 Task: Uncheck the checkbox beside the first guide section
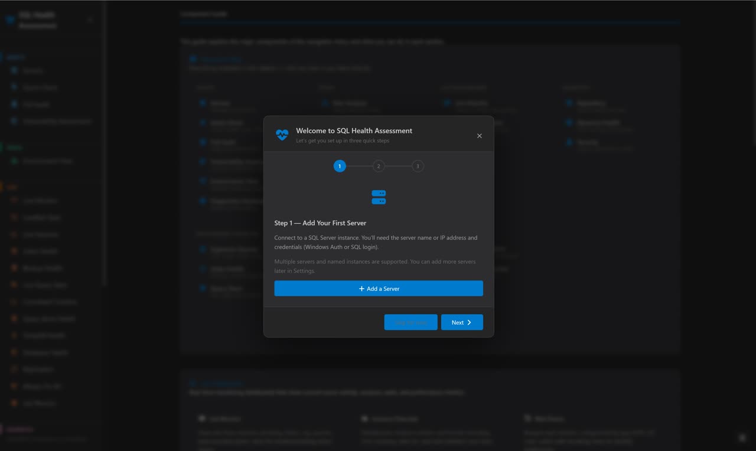click(x=193, y=58)
